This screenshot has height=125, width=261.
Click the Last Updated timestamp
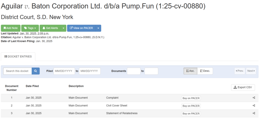pos(34,33)
